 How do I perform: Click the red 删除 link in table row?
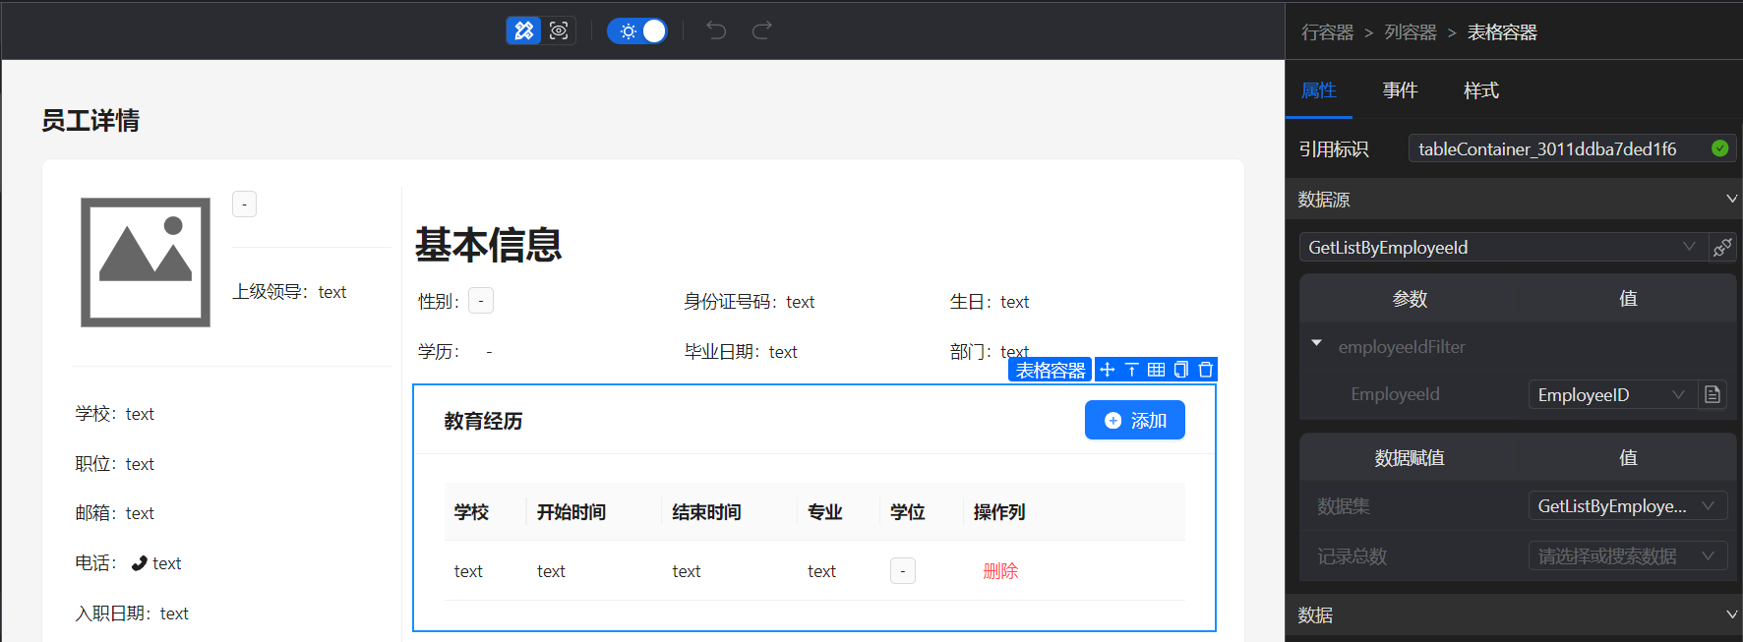pyautogui.click(x=1000, y=571)
